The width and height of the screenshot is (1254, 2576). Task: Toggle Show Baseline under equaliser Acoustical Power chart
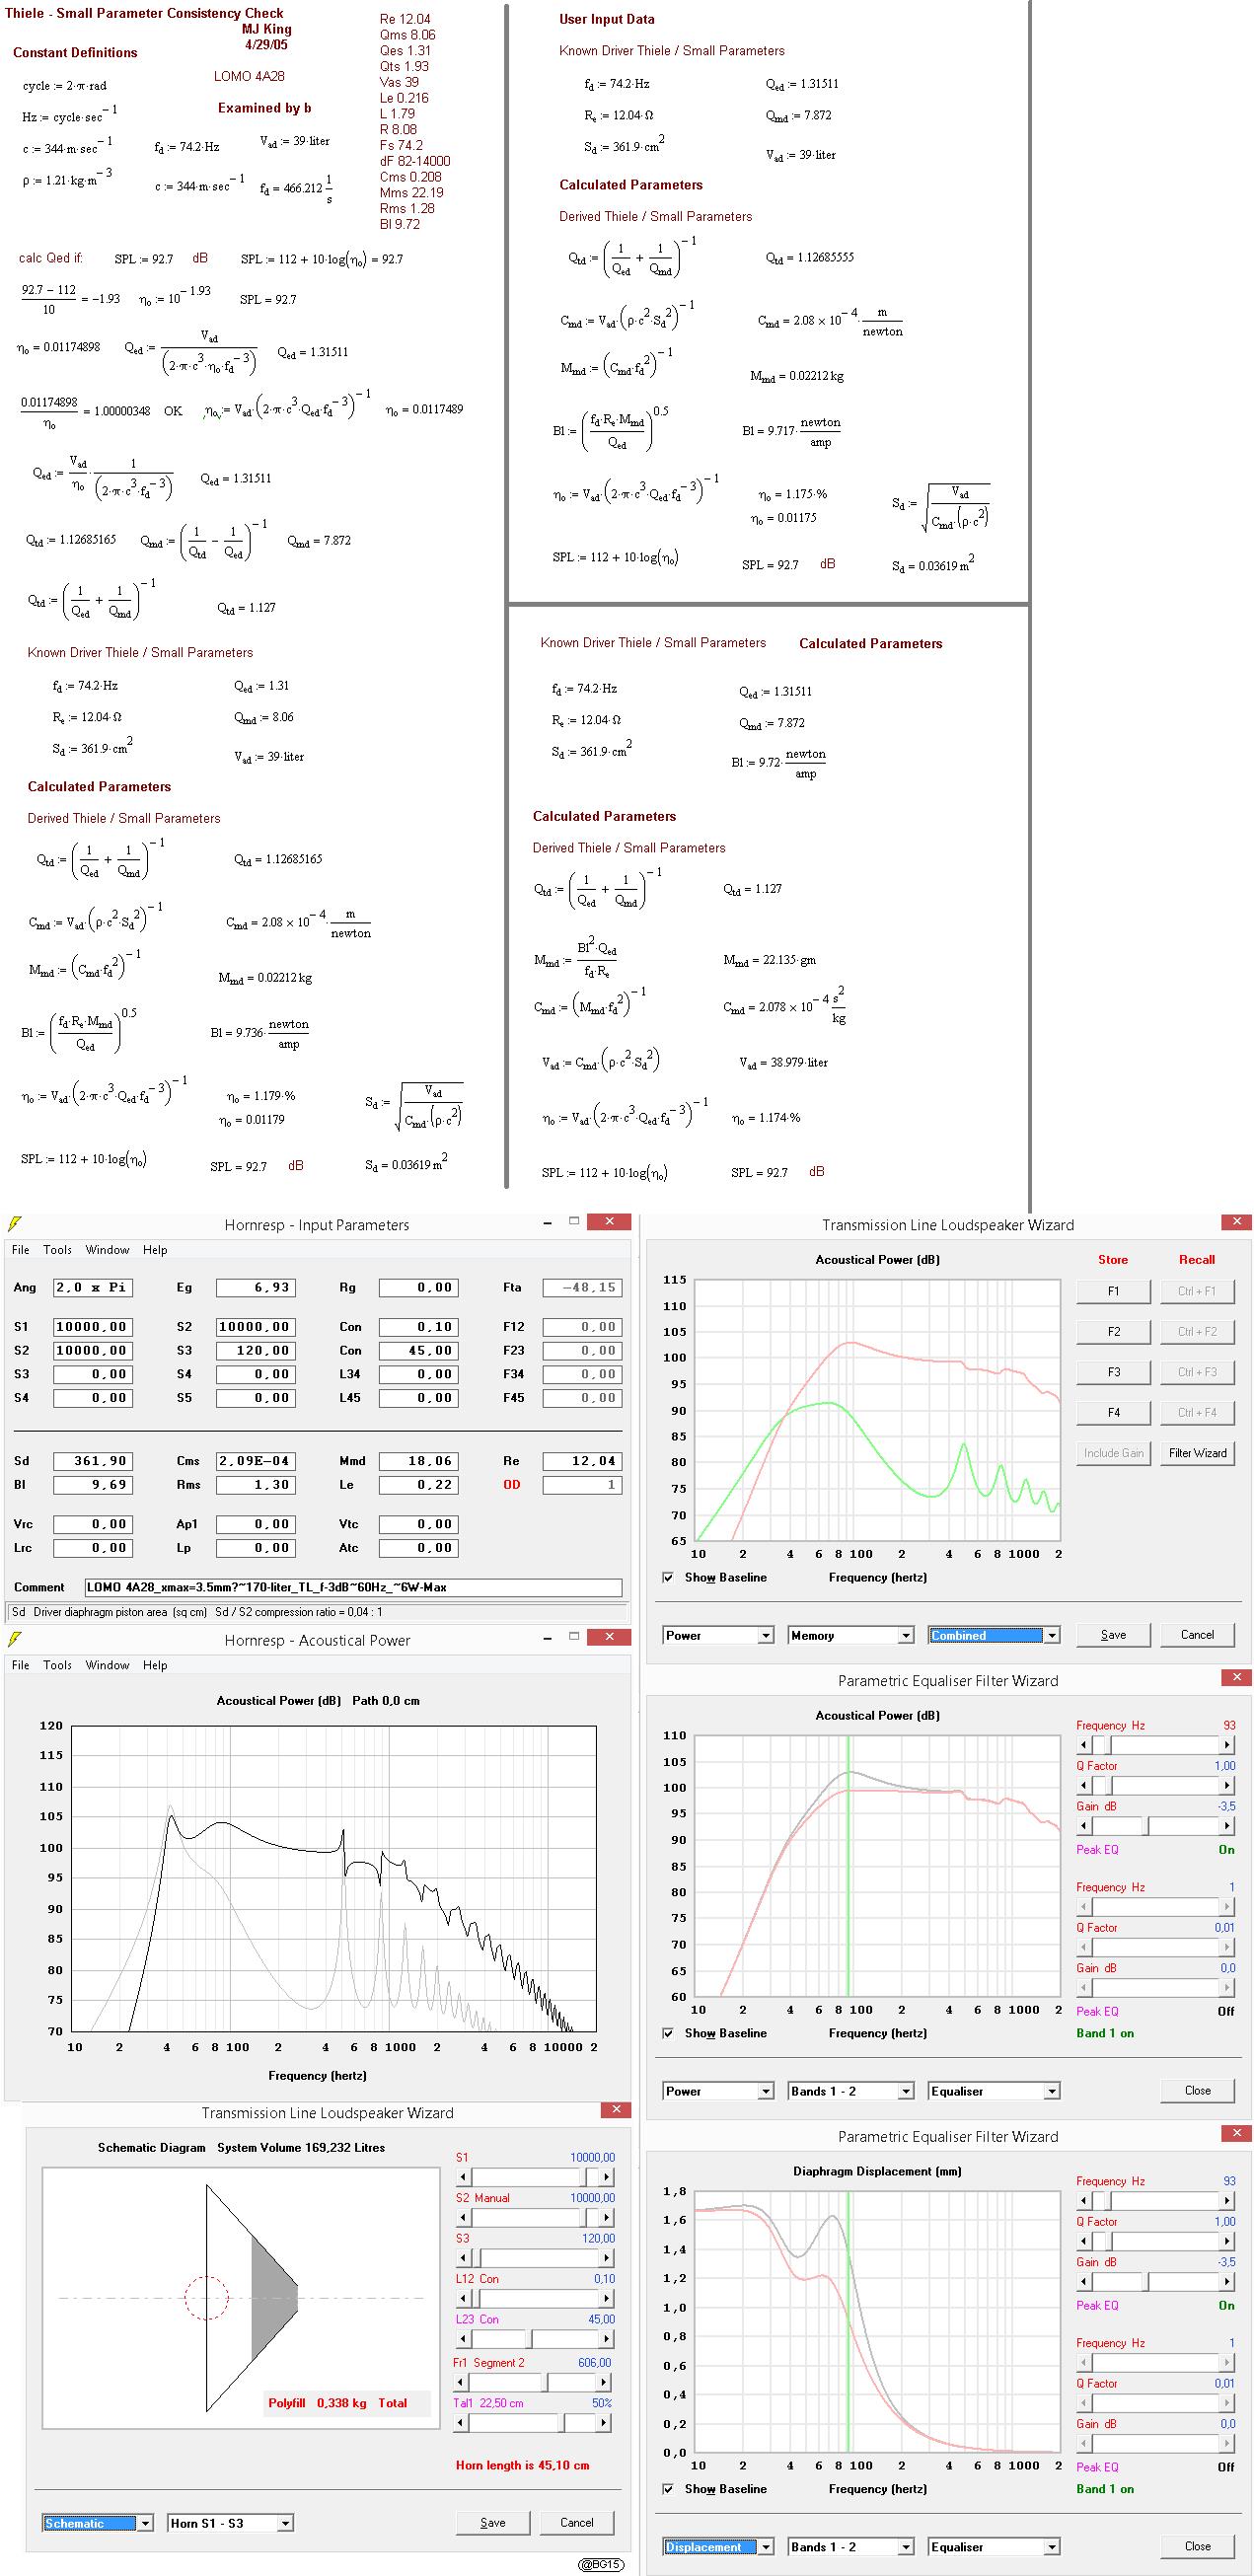click(x=668, y=2033)
